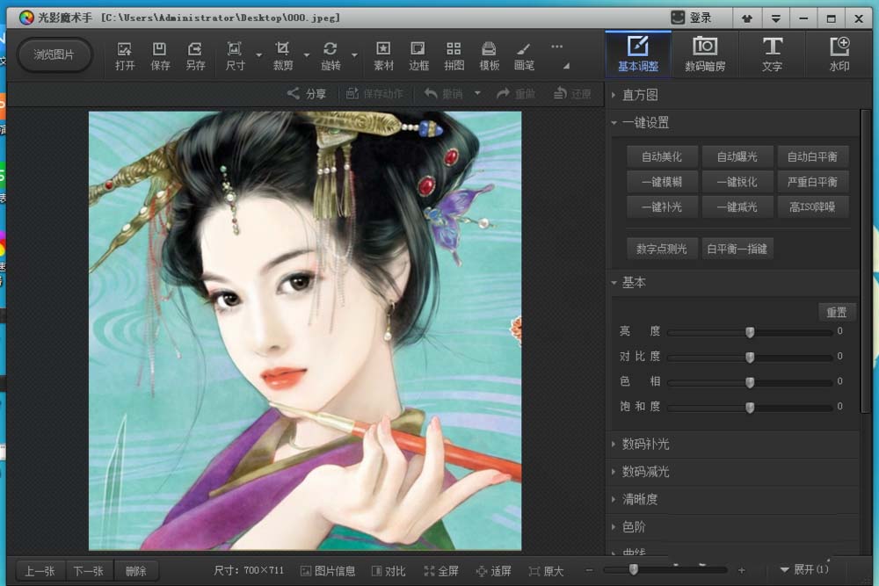Click the 对比度 contrast slider handle
Image resolution: width=879 pixels, height=586 pixels.
[750, 358]
